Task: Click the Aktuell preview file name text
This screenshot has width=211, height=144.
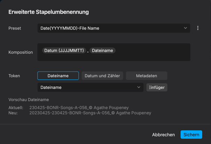Action: (79, 107)
